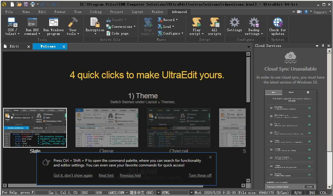
Task: Open the SSH / telnet tool
Action: coord(12,26)
